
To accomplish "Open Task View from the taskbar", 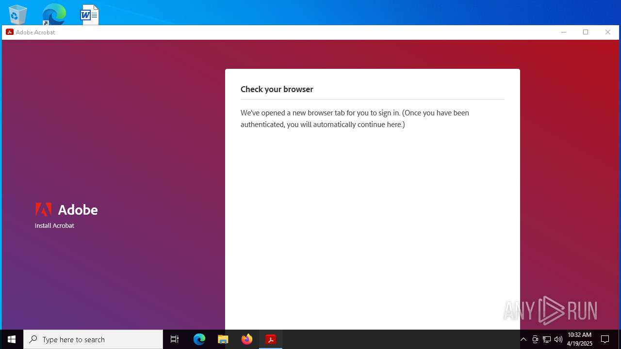I will (x=175, y=339).
